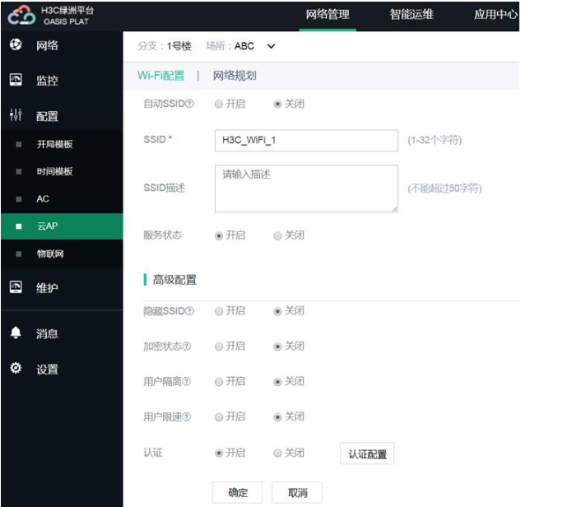Switch to 智能运维 top tab
This screenshot has height=507, width=586.
tap(412, 15)
